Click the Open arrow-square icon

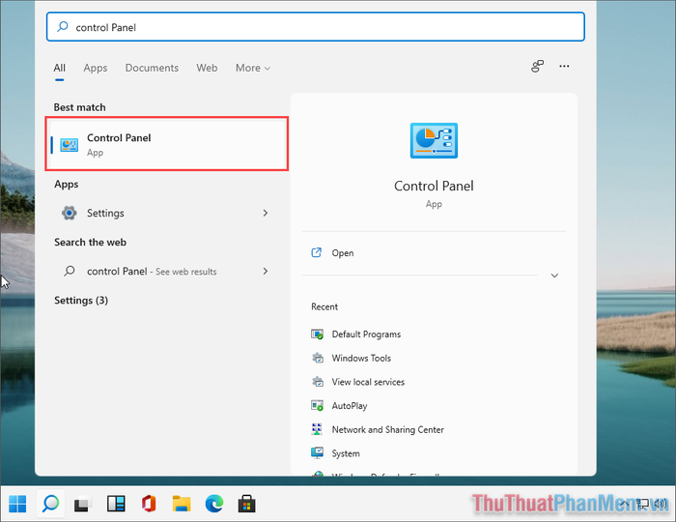point(317,253)
